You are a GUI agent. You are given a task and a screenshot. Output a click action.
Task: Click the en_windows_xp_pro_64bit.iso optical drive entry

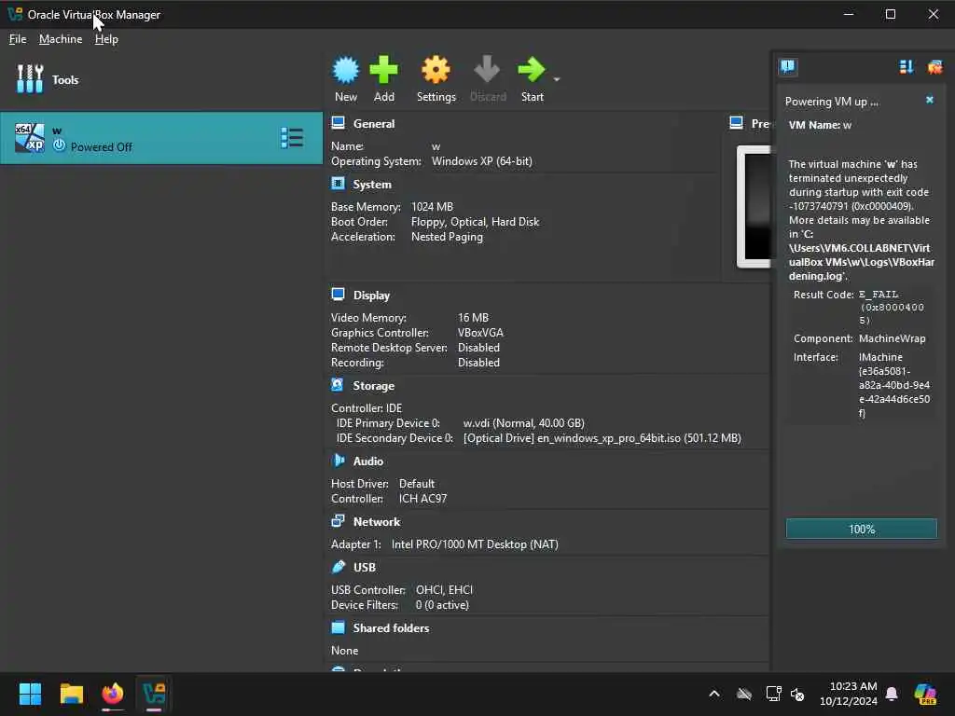tap(602, 438)
